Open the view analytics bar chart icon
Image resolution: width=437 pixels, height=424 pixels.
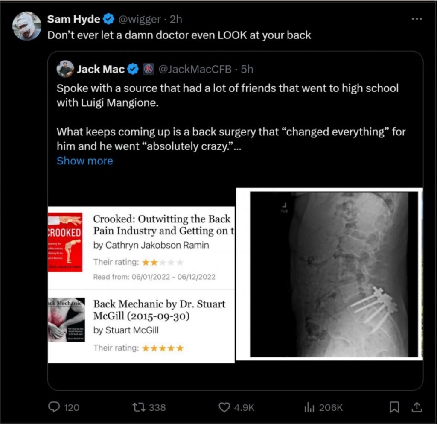[309, 407]
